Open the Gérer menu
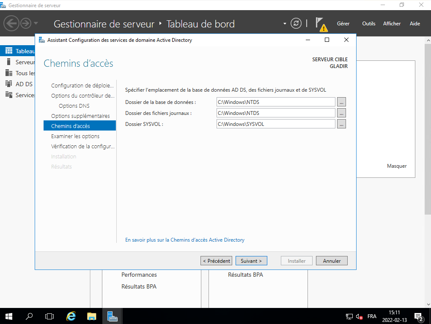431x324 pixels. tap(343, 24)
